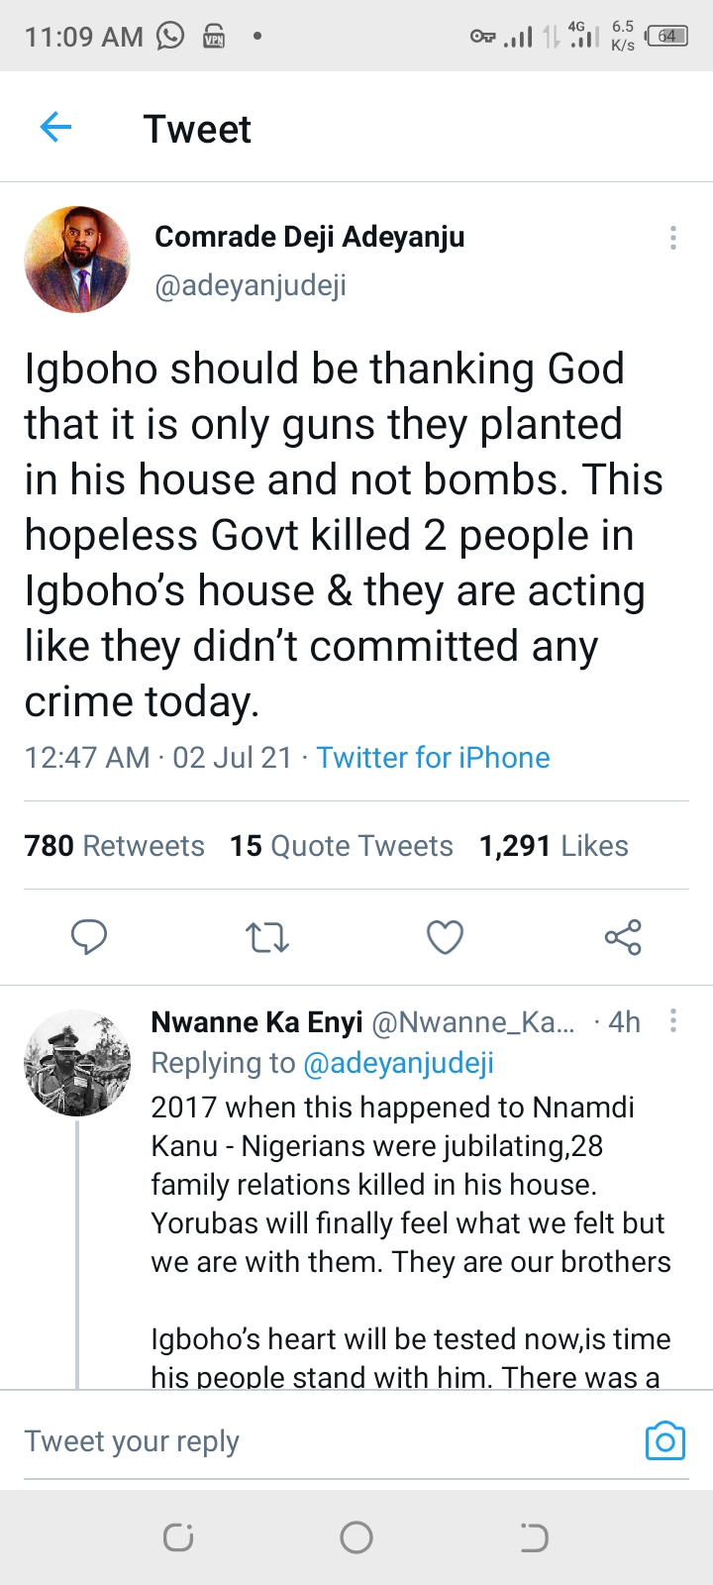Viewport: 713px width, 1585px height.
Task: Open Comrade Deji Adeyanju's profile picture
Action: (77, 260)
